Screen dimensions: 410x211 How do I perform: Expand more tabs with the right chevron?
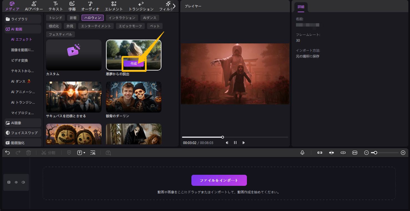coord(174,6)
